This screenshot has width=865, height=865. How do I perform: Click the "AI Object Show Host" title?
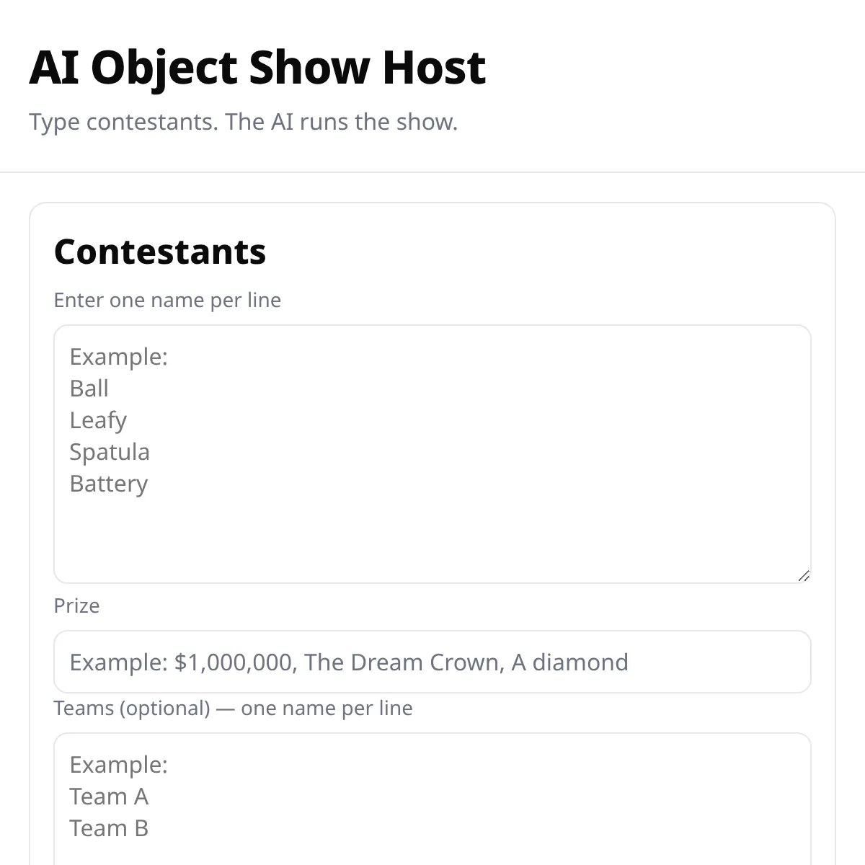coord(257,67)
